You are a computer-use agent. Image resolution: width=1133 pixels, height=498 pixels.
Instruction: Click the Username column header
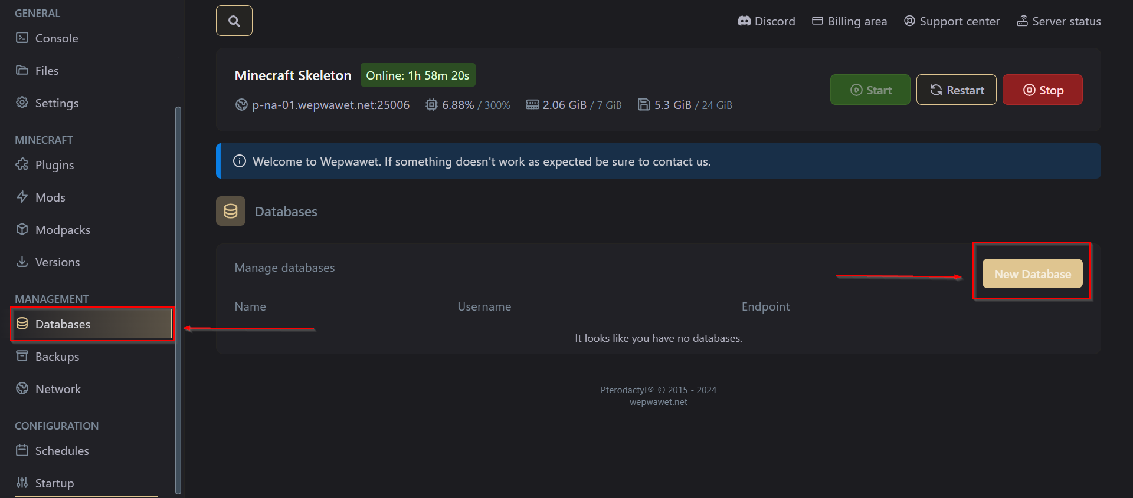click(x=484, y=306)
